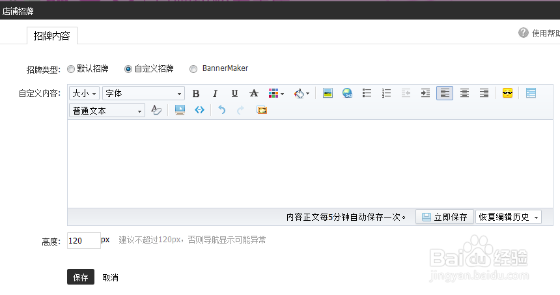Focus the 高度 height input field
560x295 pixels.
(83, 241)
